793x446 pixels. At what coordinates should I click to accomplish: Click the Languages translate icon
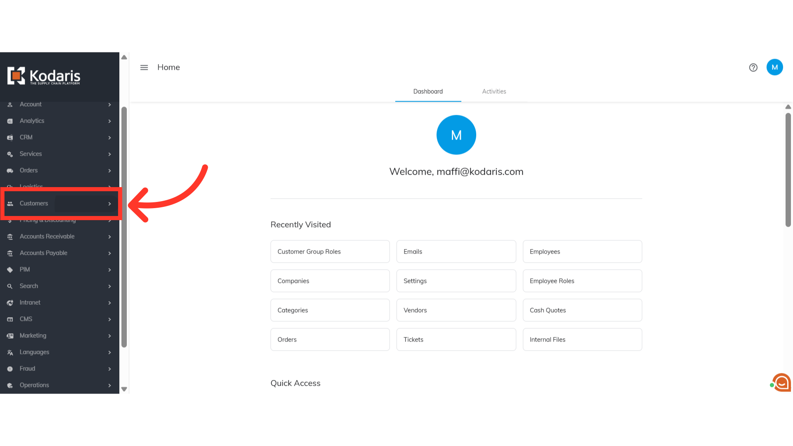pyautogui.click(x=10, y=352)
